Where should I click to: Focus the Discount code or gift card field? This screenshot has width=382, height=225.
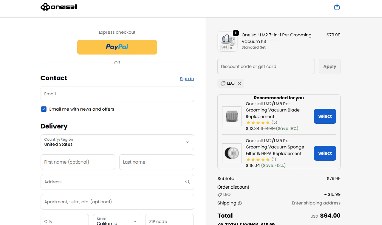266,67
